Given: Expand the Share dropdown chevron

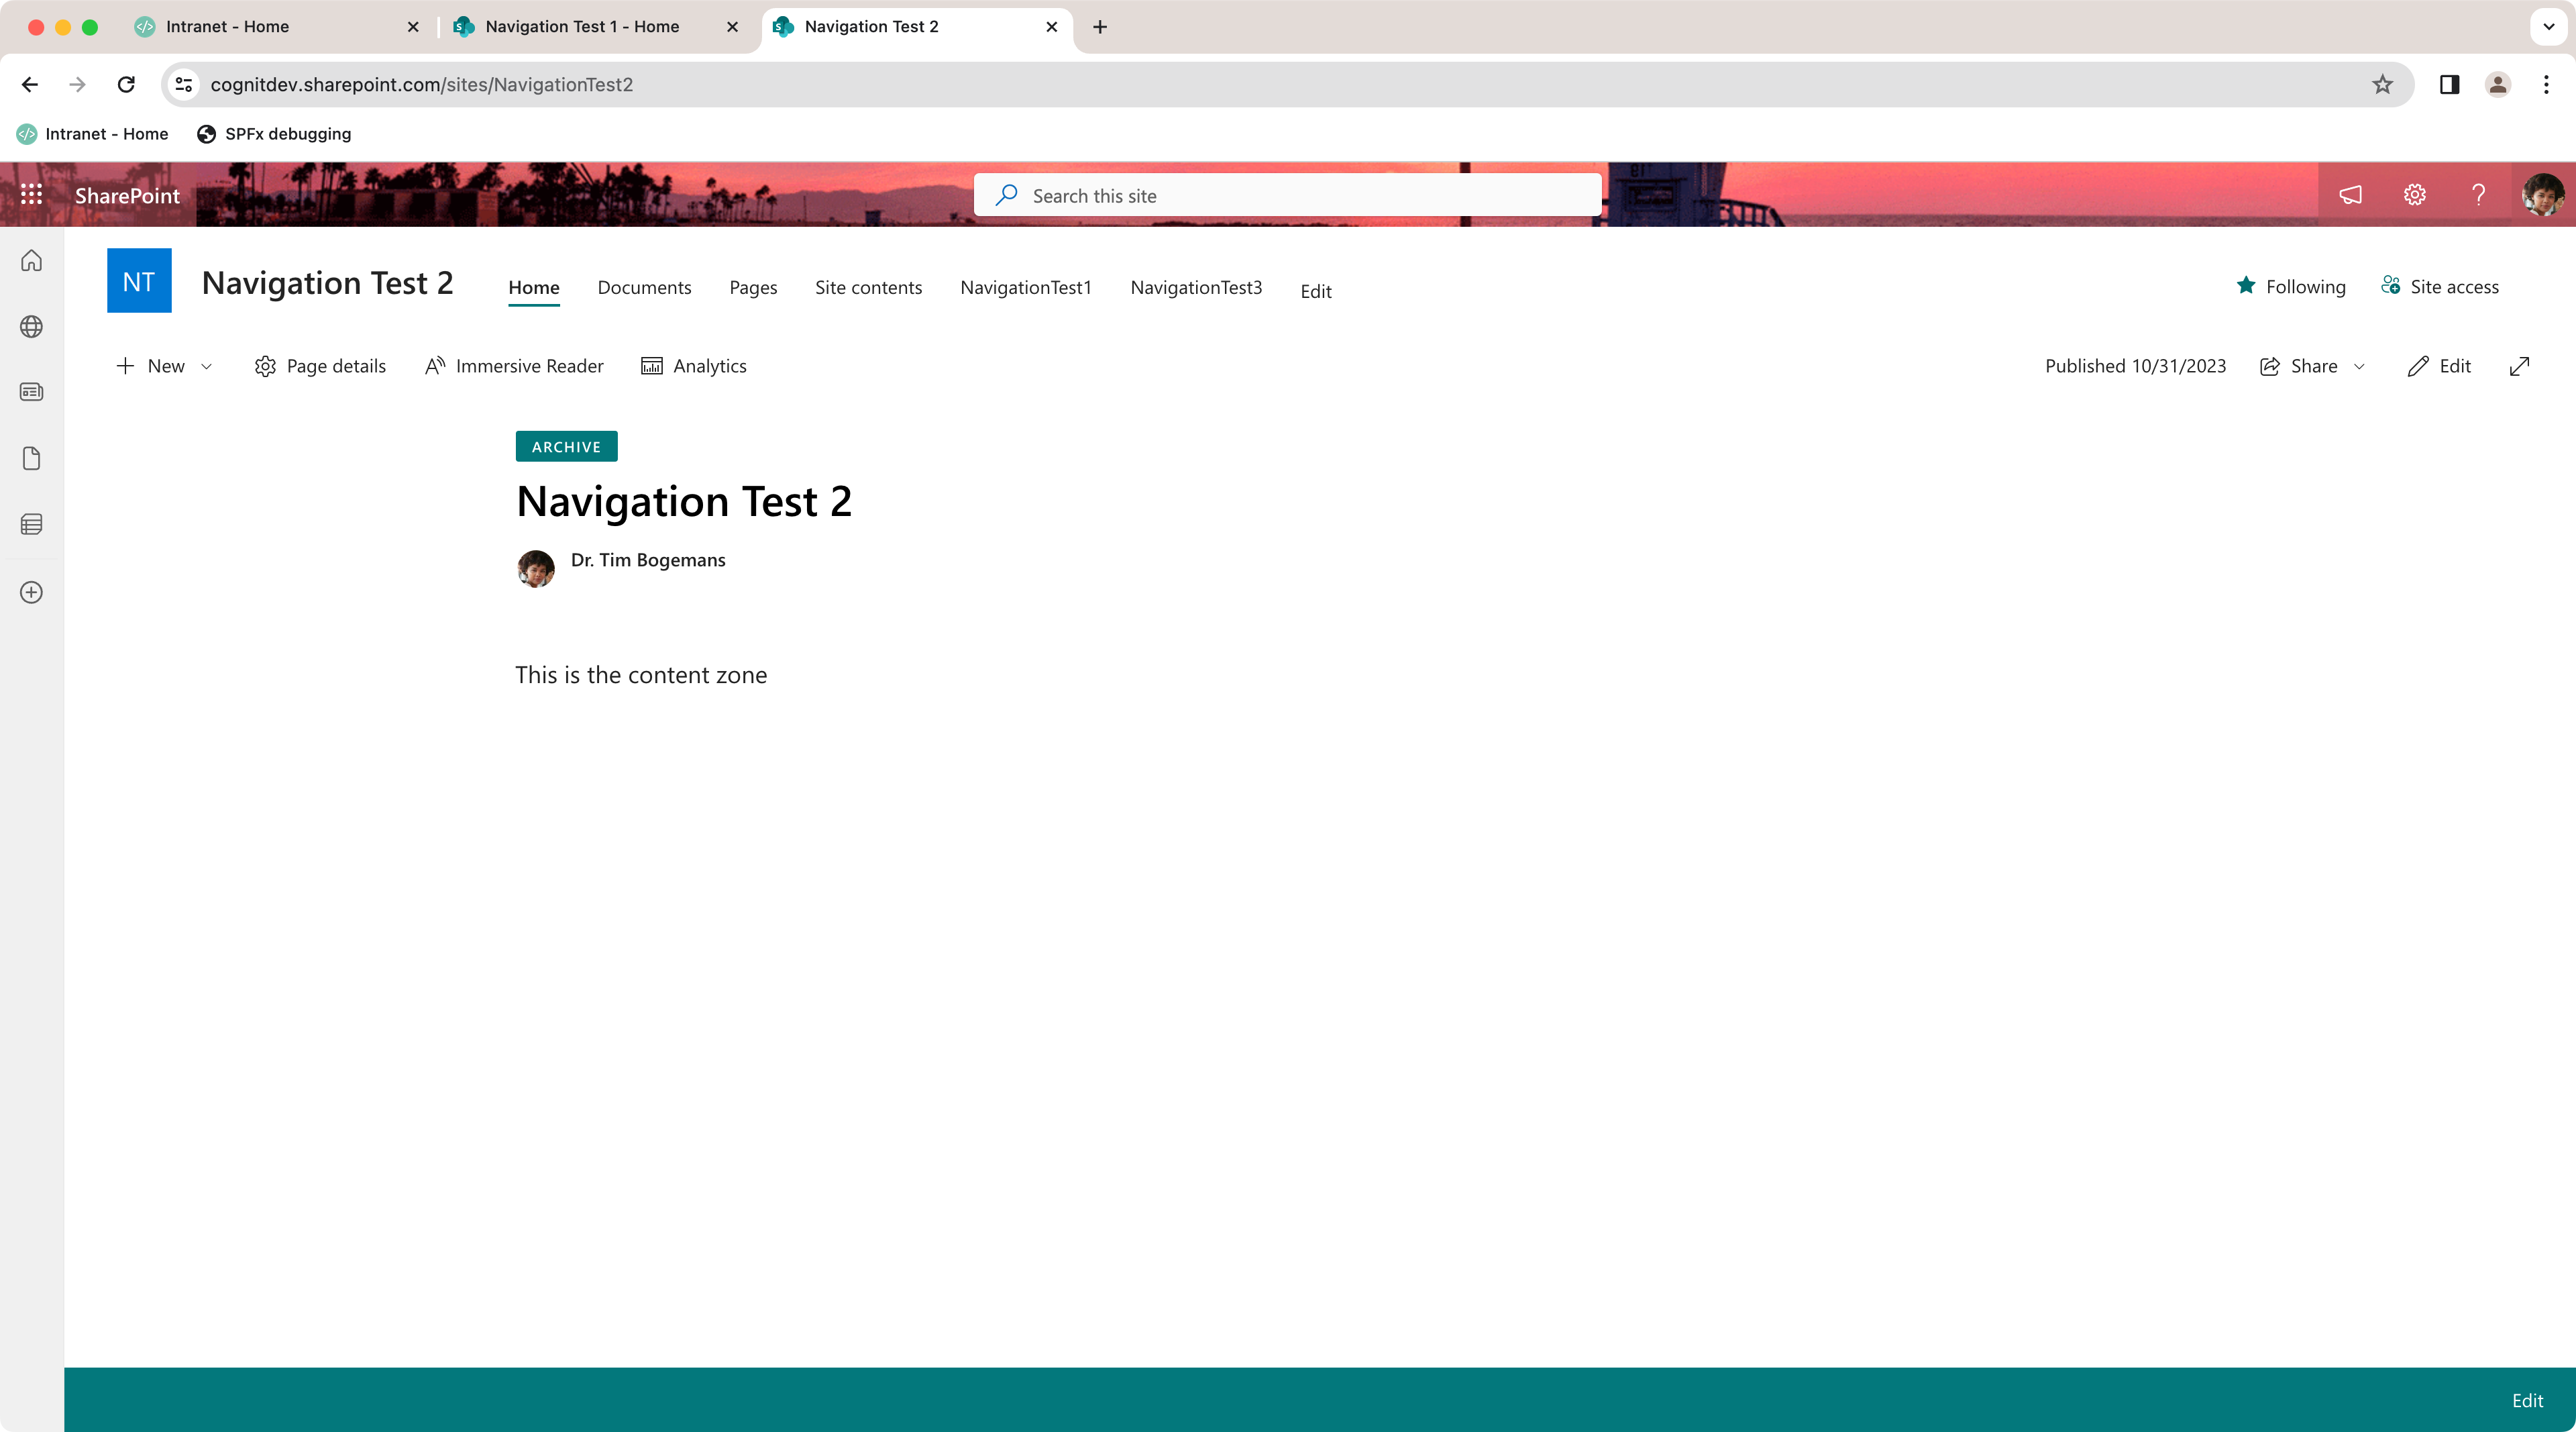Looking at the screenshot, I should click(2358, 366).
